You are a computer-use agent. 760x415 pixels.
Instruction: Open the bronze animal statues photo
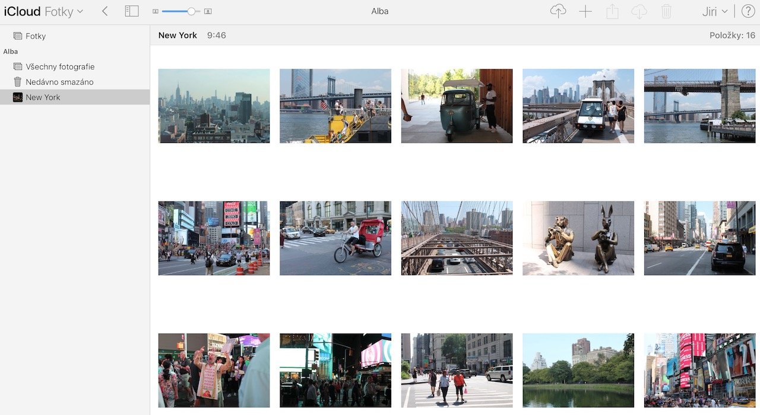[x=578, y=238]
